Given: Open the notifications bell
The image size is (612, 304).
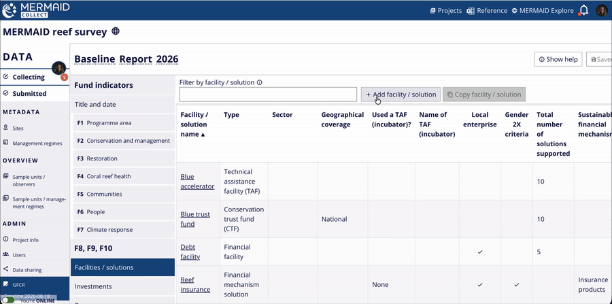Looking at the screenshot, I should tap(583, 10).
